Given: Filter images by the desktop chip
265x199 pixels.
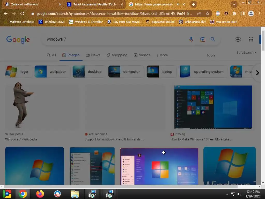Looking at the screenshot, I should pyautogui.click(x=89, y=72).
